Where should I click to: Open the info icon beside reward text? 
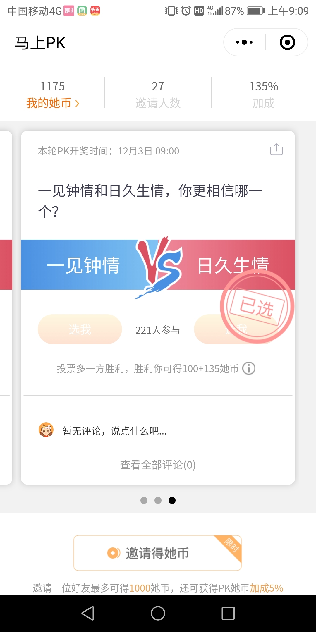click(x=249, y=368)
